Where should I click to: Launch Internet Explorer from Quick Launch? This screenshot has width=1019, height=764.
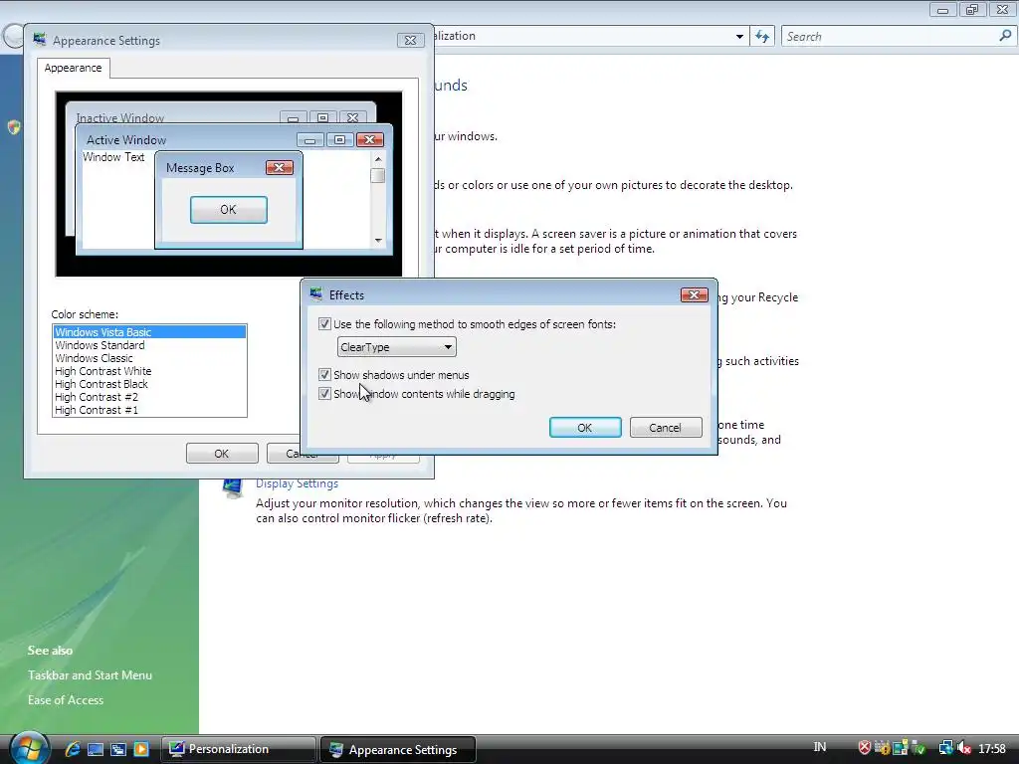click(72, 749)
